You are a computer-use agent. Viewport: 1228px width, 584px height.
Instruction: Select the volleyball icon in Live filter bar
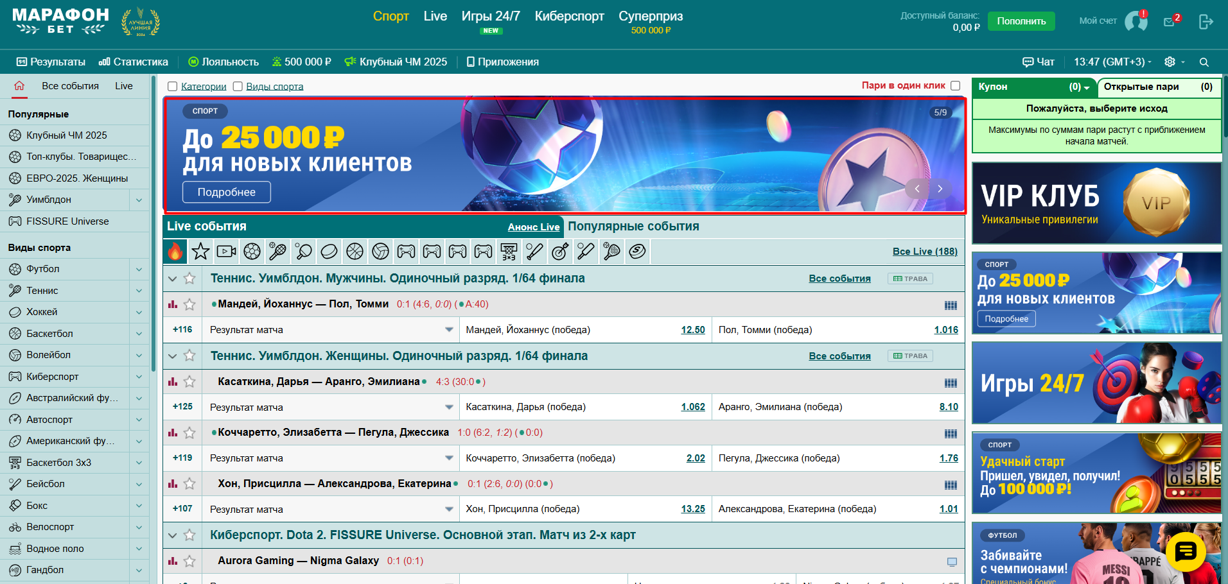381,252
